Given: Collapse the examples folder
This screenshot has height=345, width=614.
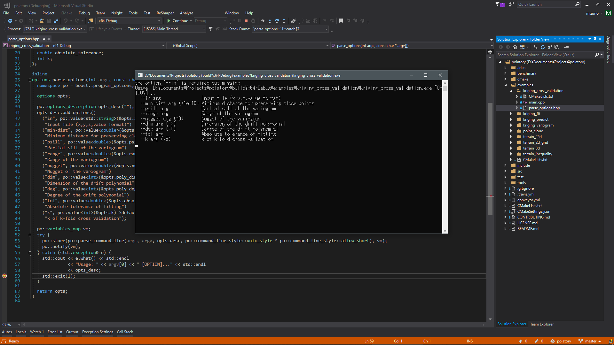Looking at the screenshot, I should [x=506, y=85].
